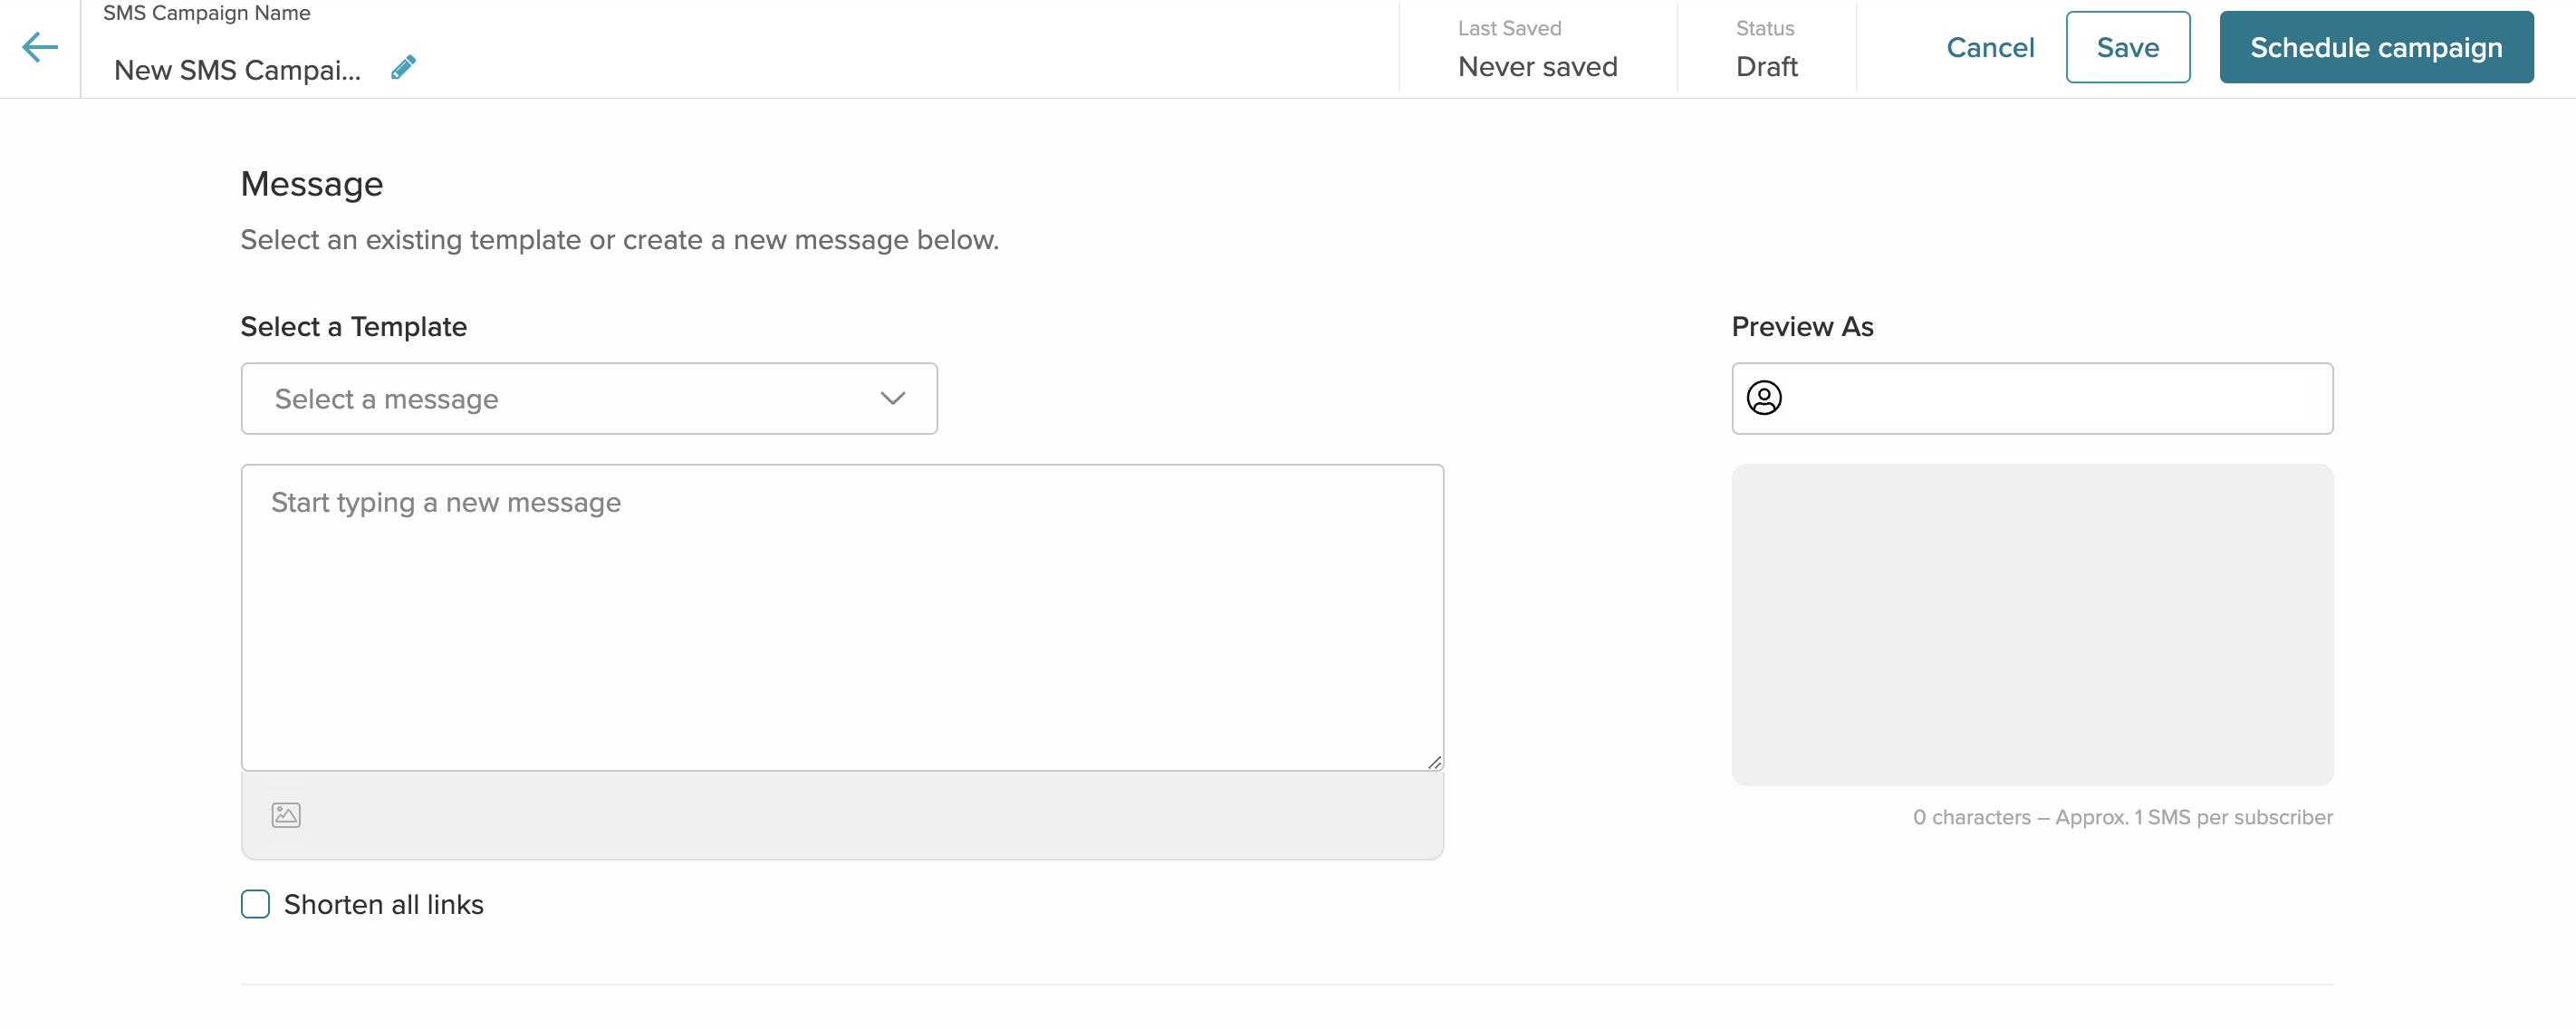2576x1029 pixels.
Task: Toggle the Shorten all links checkbox
Action: click(256, 904)
